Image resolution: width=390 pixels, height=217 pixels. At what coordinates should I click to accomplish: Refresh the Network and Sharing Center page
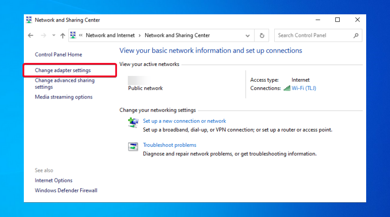[262, 36]
